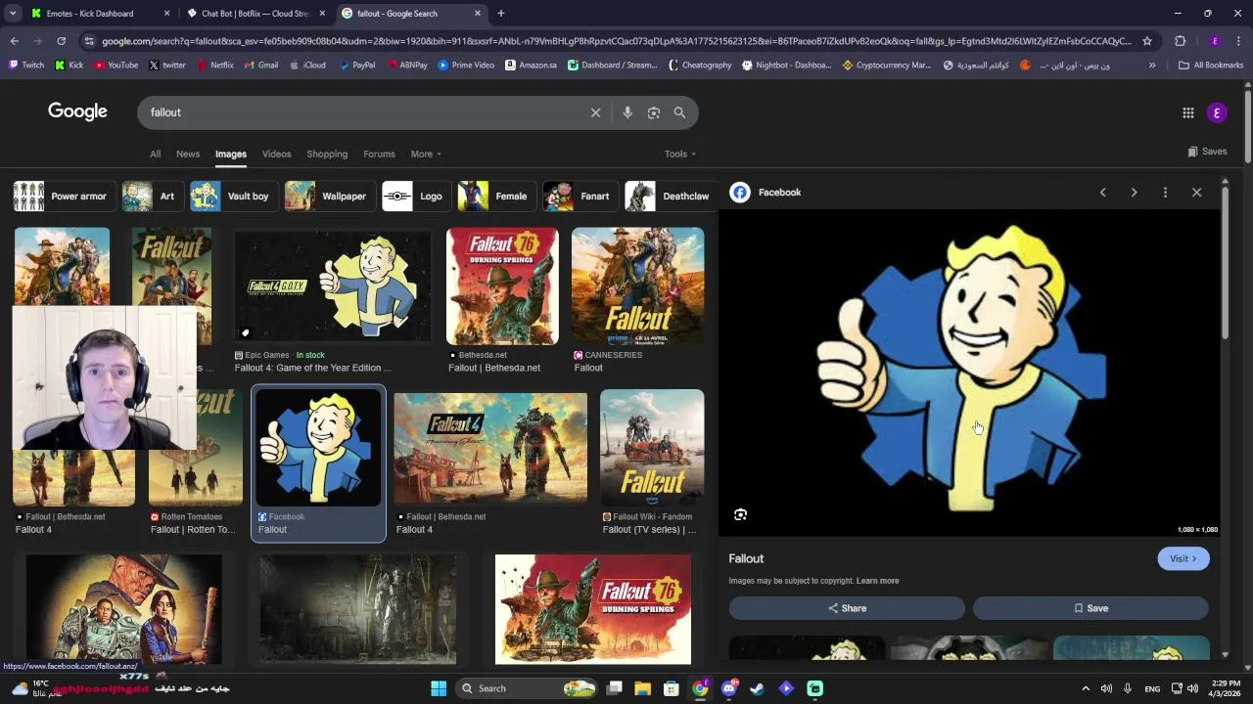Save the previewed image
1253x704 pixels.
pos(1091,608)
